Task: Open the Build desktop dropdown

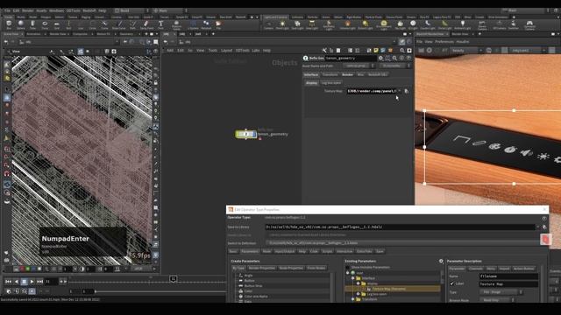Action: pyautogui.click(x=131, y=10)
